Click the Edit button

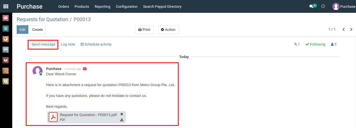[23, 30]
